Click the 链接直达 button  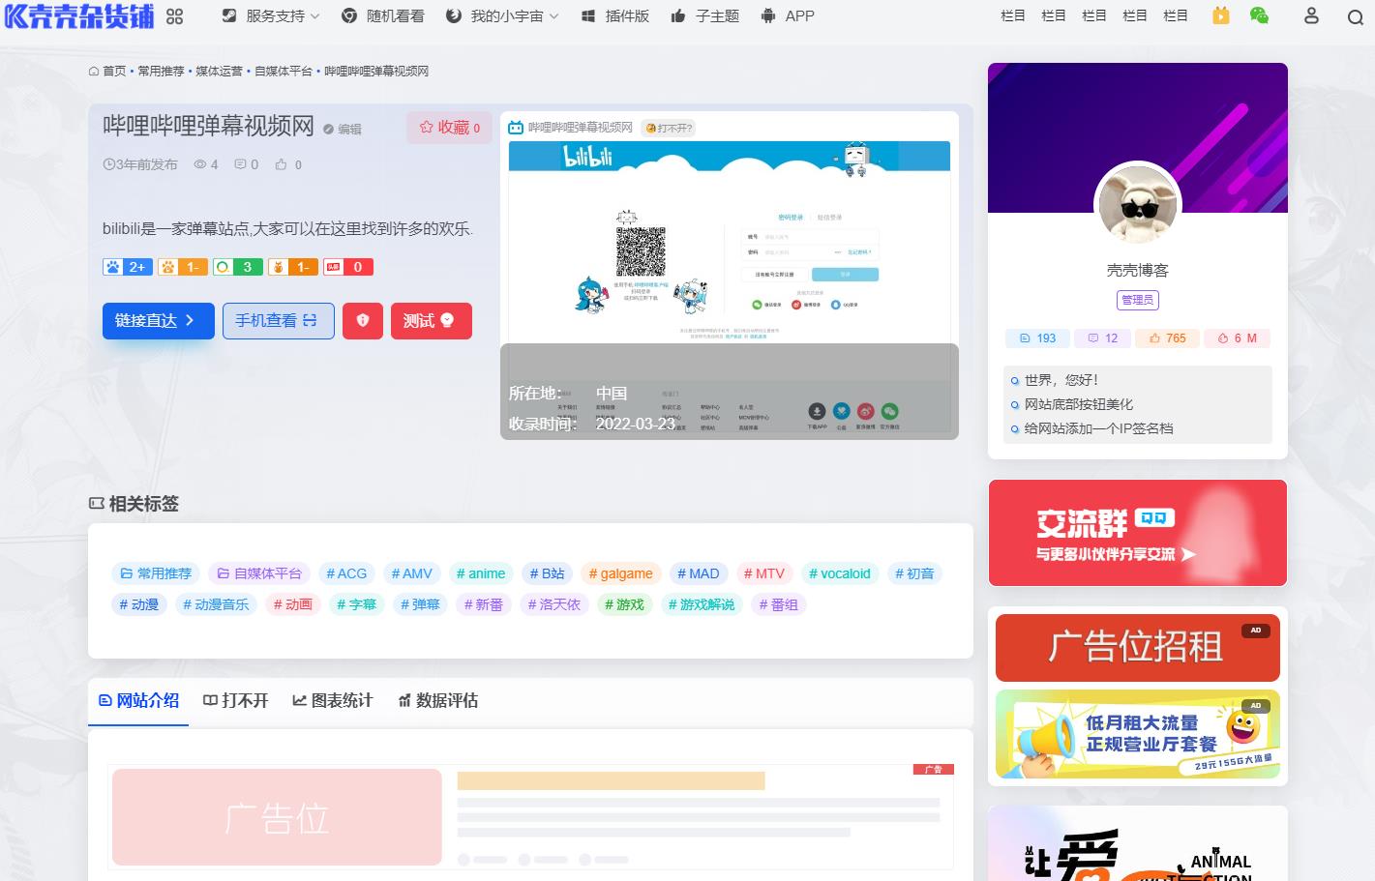point(158,321)
